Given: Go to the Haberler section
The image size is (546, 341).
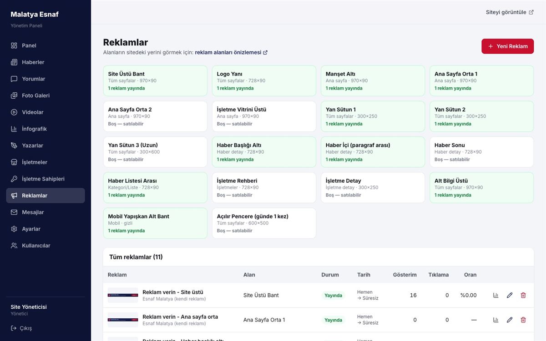Looking at the screenshot, I should pyautogui.click(x=45, y=62).
